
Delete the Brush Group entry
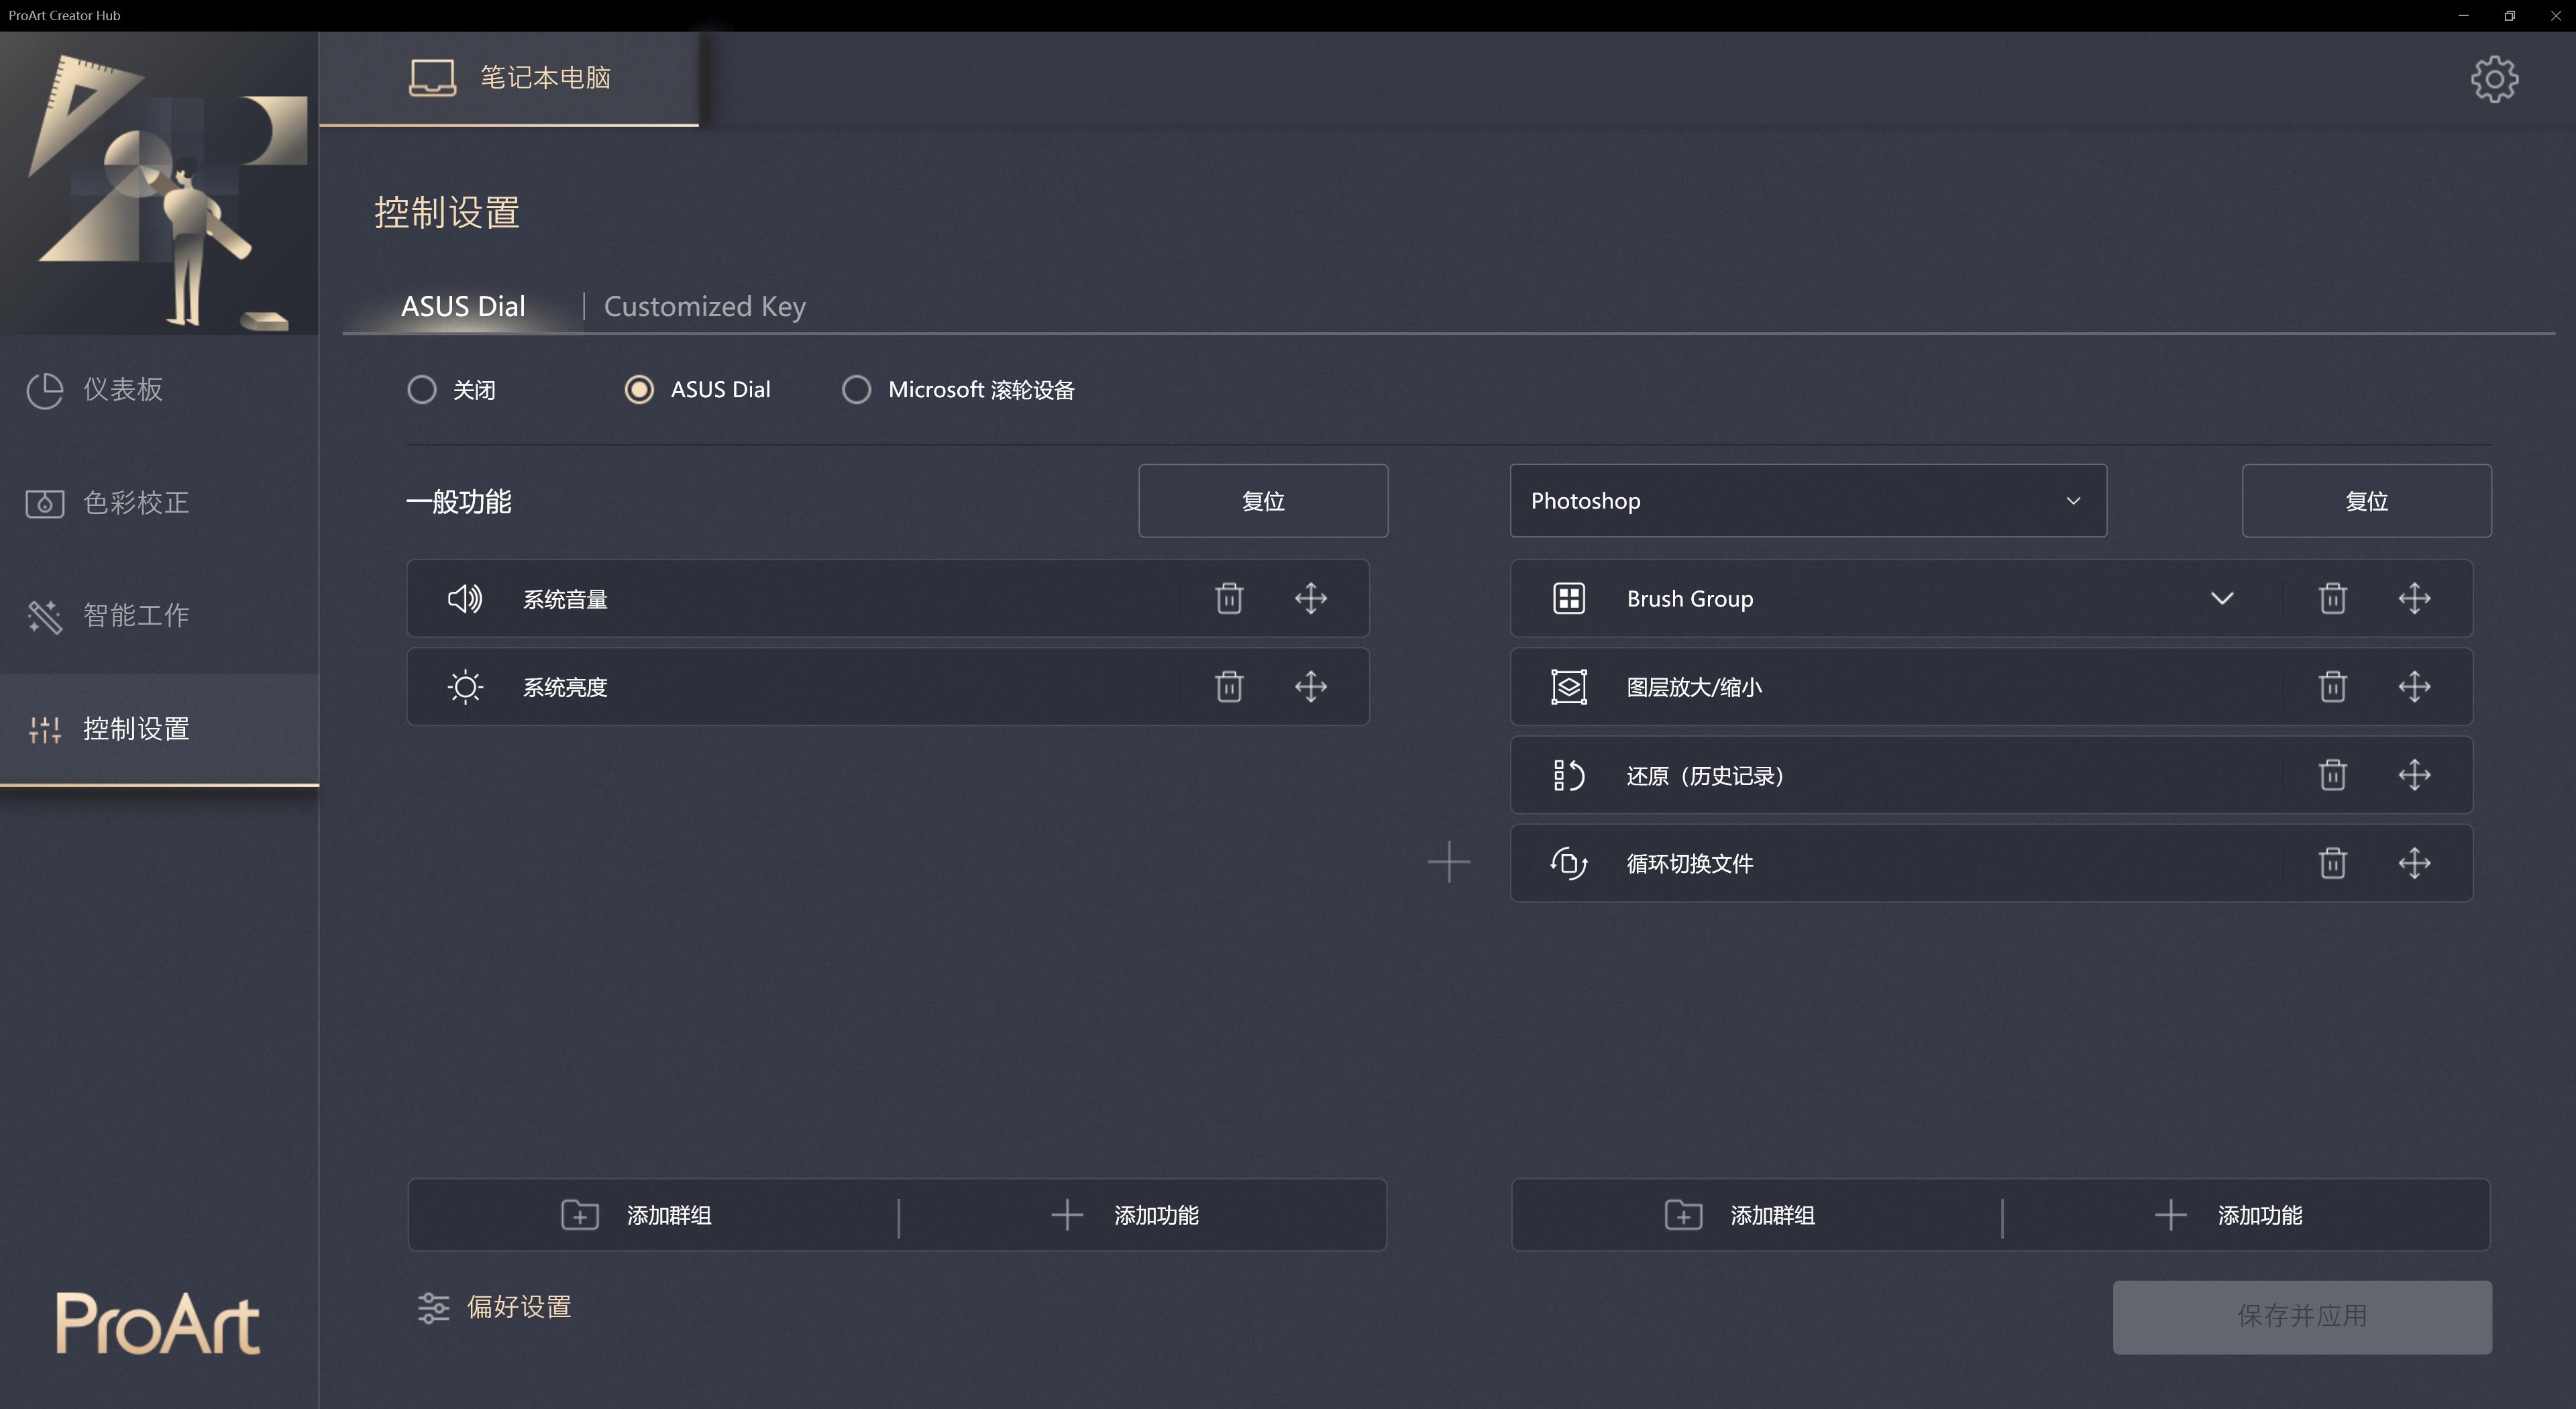(x=2332, y=599)
